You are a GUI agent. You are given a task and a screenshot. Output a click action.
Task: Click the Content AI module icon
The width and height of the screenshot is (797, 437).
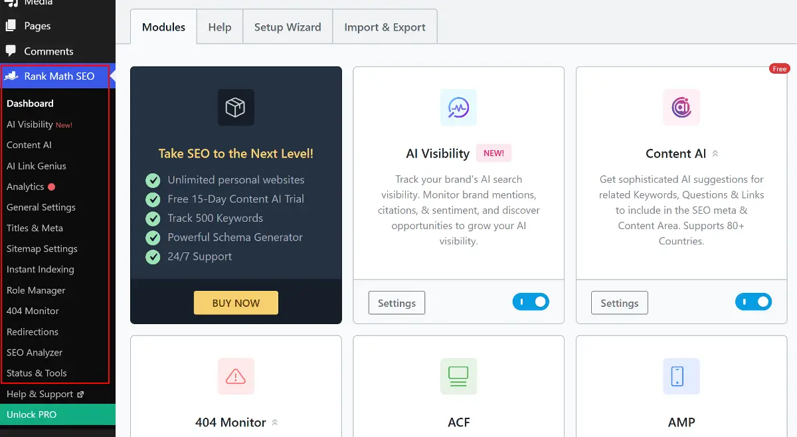coord(681,108)
